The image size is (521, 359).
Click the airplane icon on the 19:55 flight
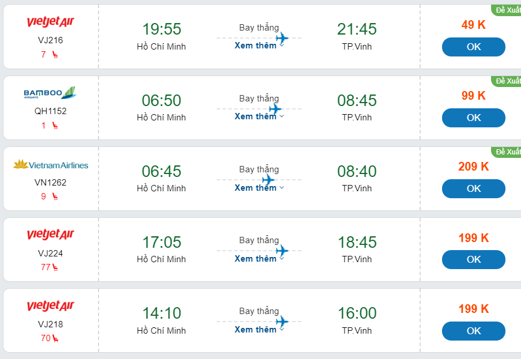[282, 39]
